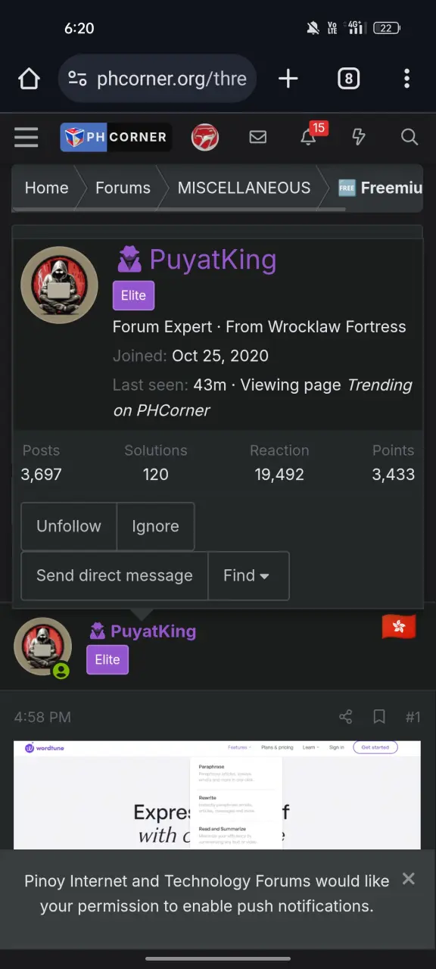Open a new browser tab with plus

click(288, 79)
